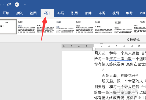Screen dimensions: 146x100
Task: Switch to the 视图 tab
Action: (x=116, y=13)
